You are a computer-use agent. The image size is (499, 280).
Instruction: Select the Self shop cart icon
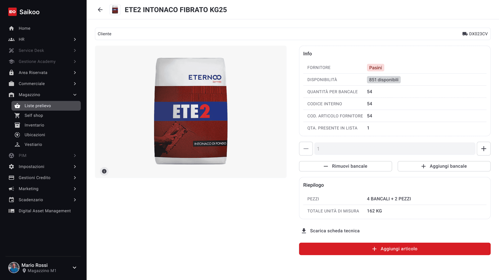(x=17, y=115)
